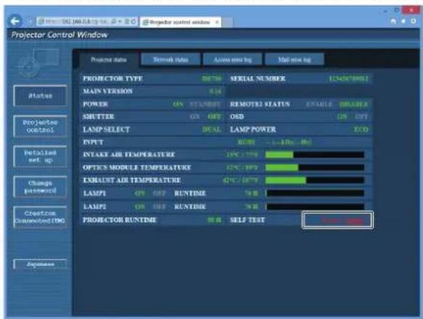Image resolution: width=423 pixels, height=319 pixels.
Task: Click the LAMP SELECT label
Action: [x=106, y=130]
